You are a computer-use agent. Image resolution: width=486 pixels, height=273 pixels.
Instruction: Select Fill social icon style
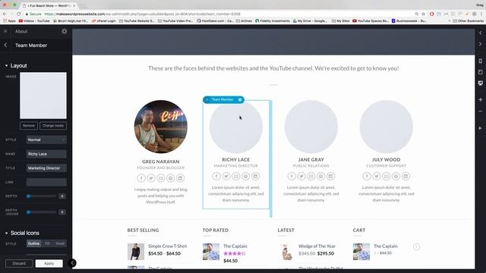[x=47, y=243]
